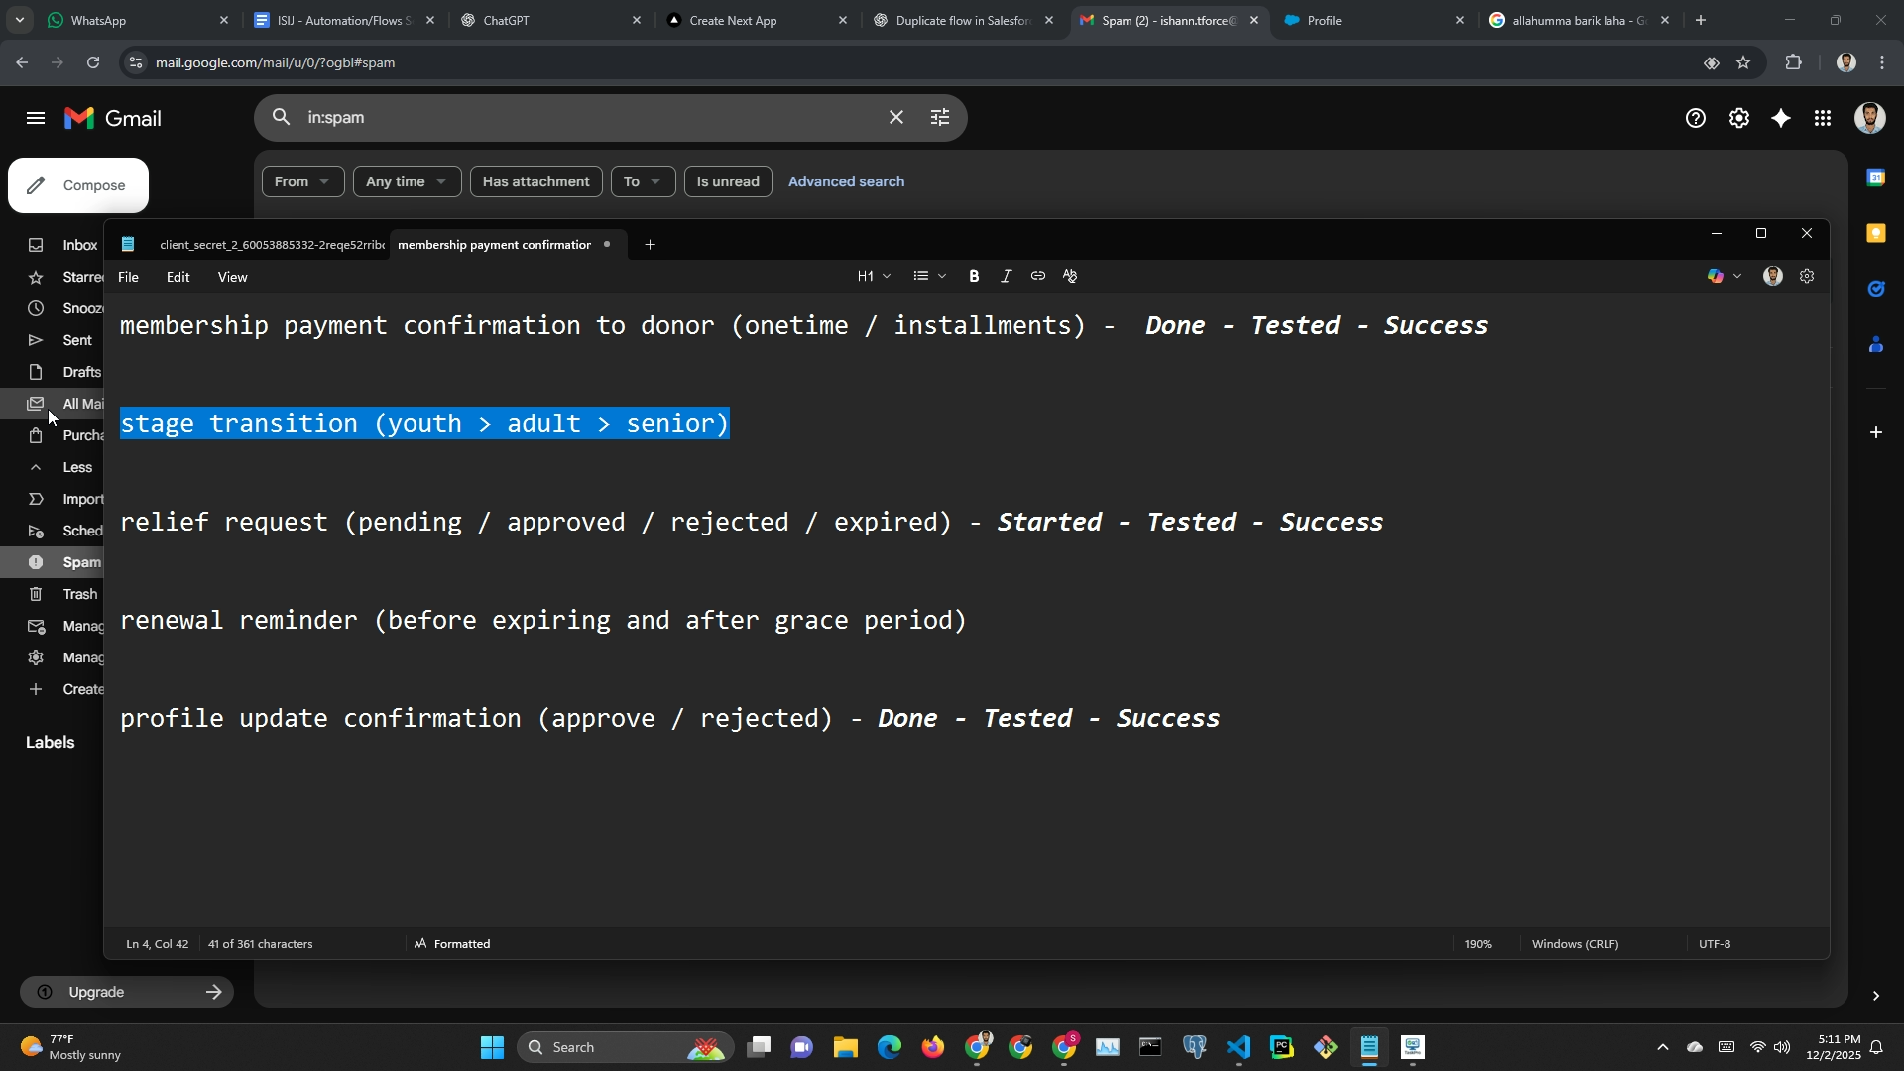Click the 190% zoom level indicator

(1478, 944)
